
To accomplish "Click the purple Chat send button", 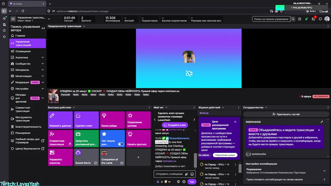I will click(x=192, y=182).
